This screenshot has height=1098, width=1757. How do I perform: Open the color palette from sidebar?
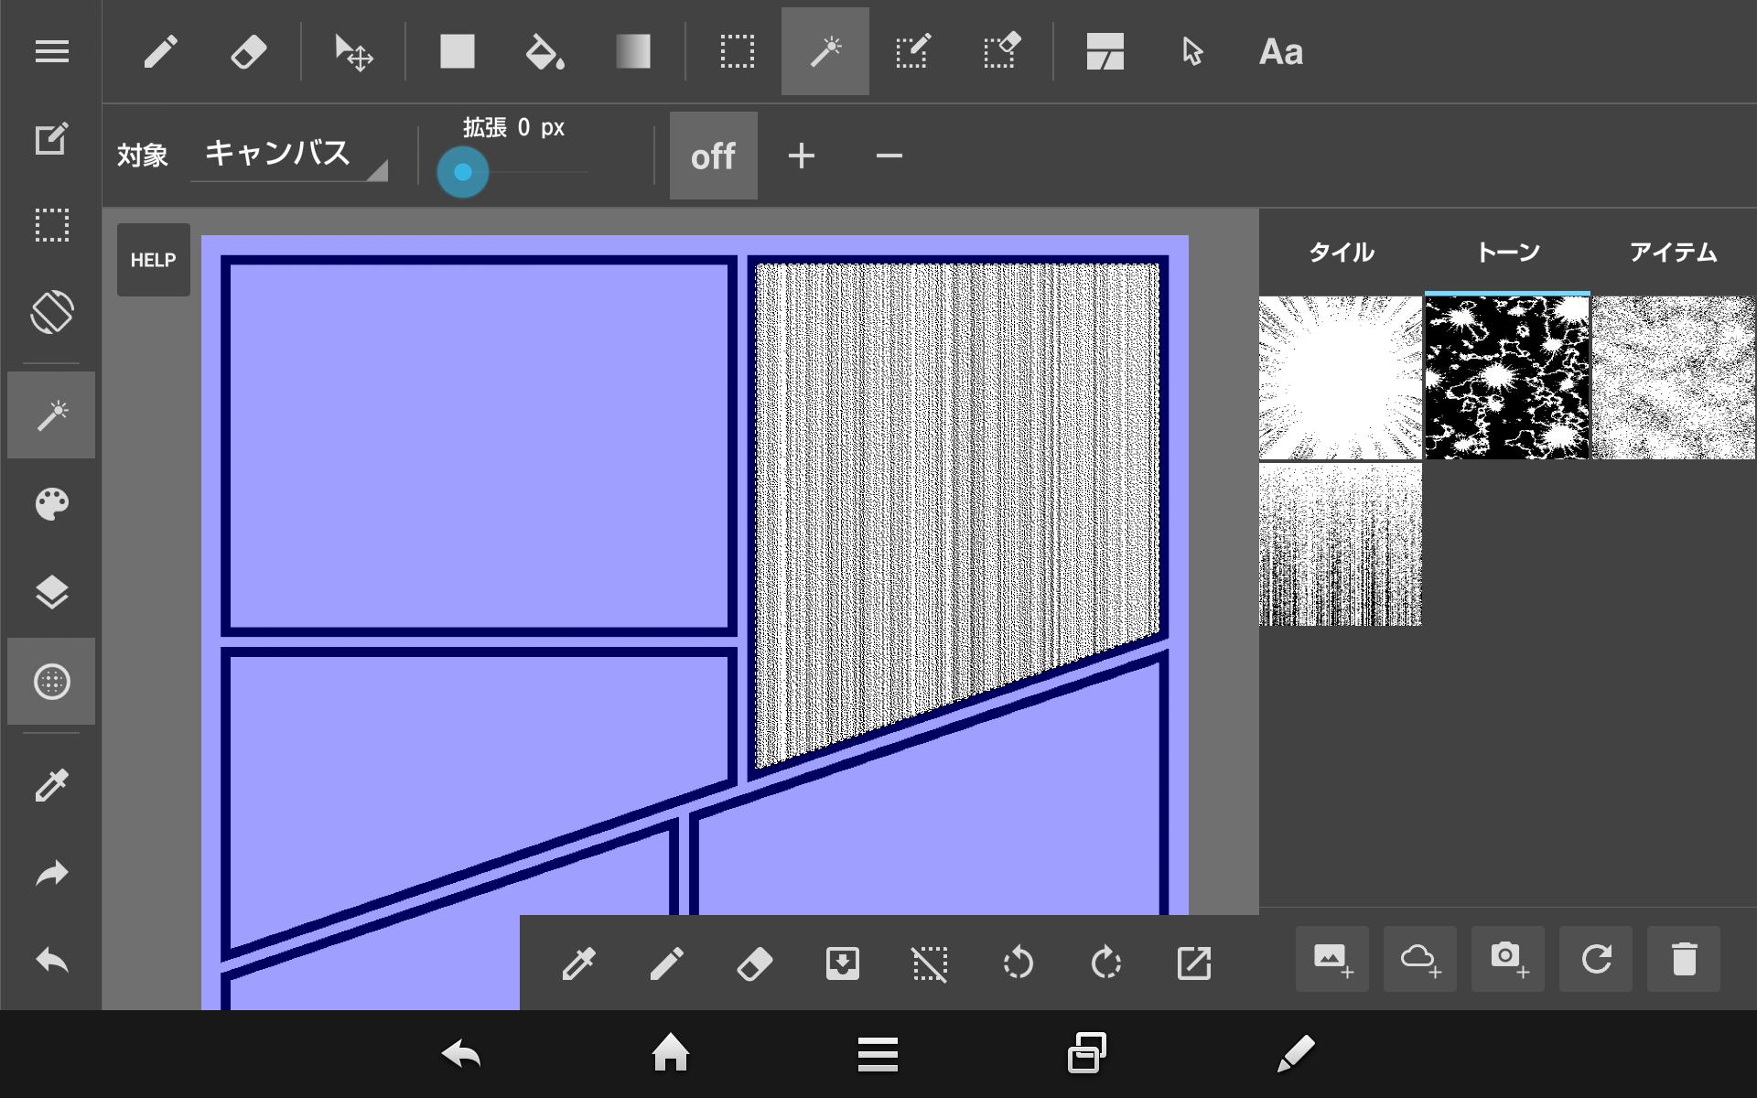pos(51,504)
